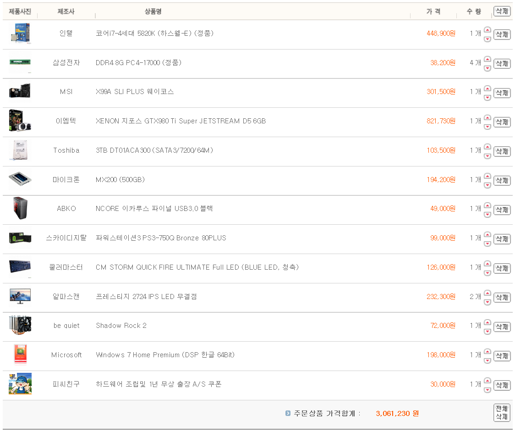
Task: Delete the 스카이디지탈 파워스테이션3 row
Action: click(502, 239)
